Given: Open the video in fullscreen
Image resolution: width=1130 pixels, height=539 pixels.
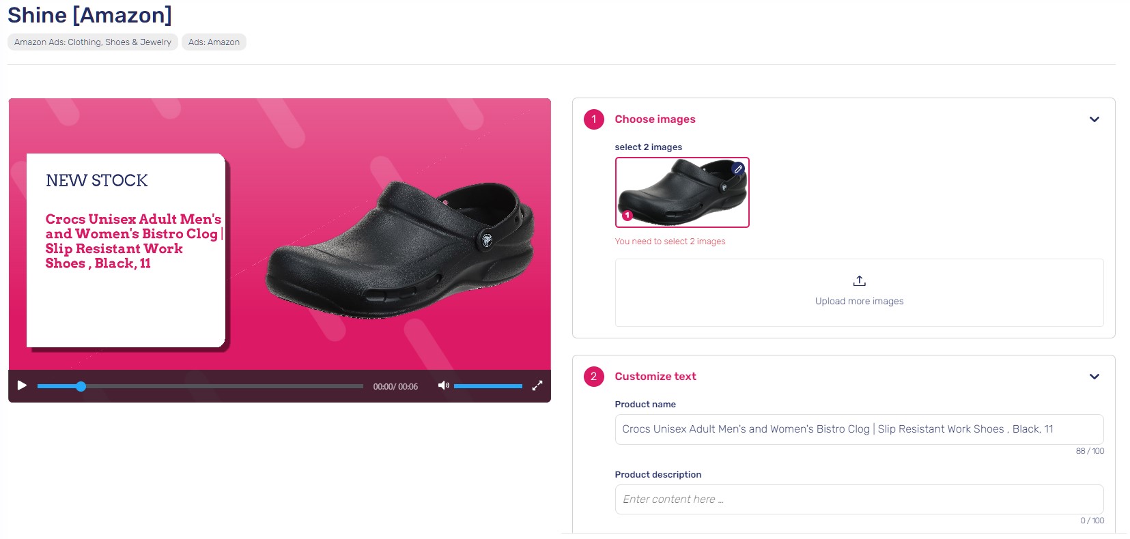Looking at the screenshot, I should click(537, 385).
